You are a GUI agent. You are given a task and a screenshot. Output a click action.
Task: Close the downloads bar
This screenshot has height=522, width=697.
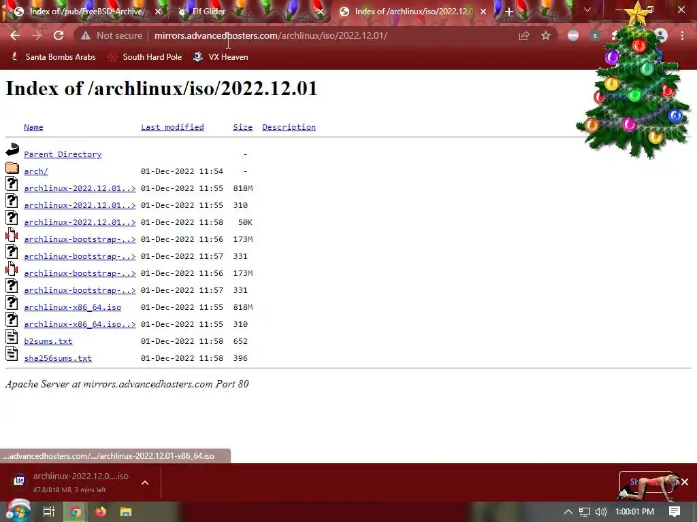685,482
